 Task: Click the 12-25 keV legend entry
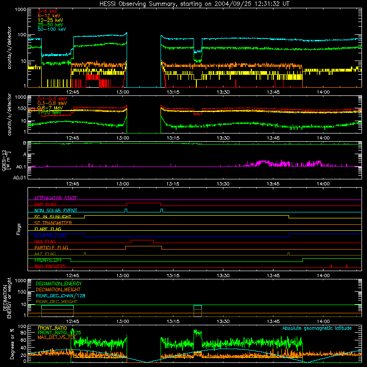click(x=50, y=20)
